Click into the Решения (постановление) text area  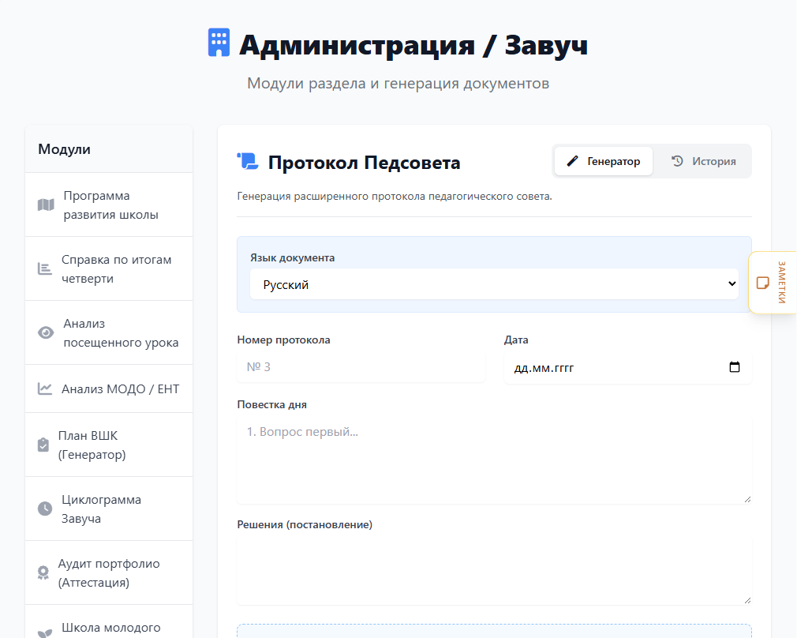(494, 571)
